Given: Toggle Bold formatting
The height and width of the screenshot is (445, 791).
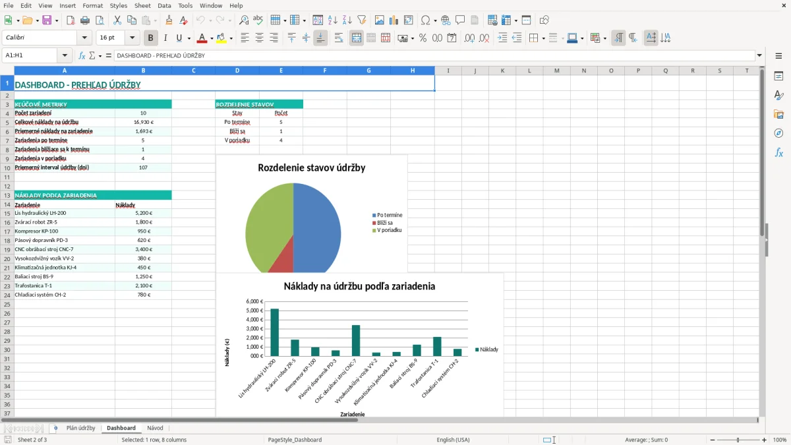Looking at the screenshot, I should pos(151,38).
